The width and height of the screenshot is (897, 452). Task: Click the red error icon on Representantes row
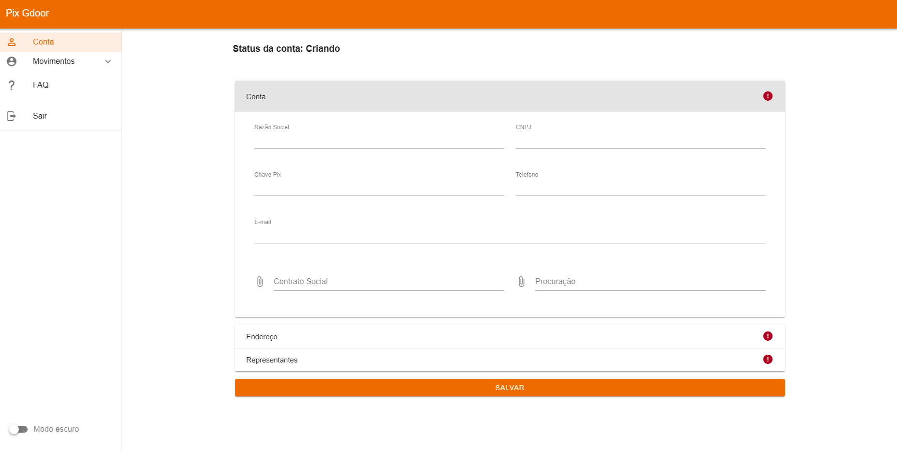[x=768, y=360]
